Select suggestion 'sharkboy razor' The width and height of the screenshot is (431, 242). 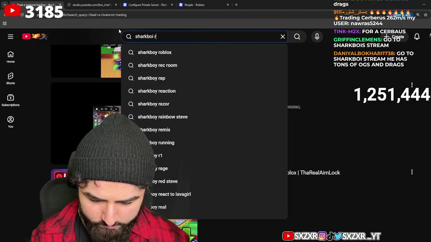tap(204, 104)
